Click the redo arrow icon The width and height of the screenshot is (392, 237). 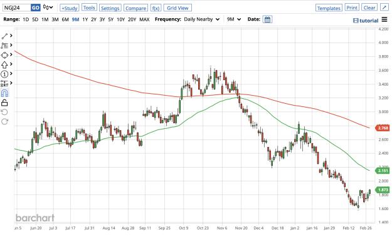[5, 121]
